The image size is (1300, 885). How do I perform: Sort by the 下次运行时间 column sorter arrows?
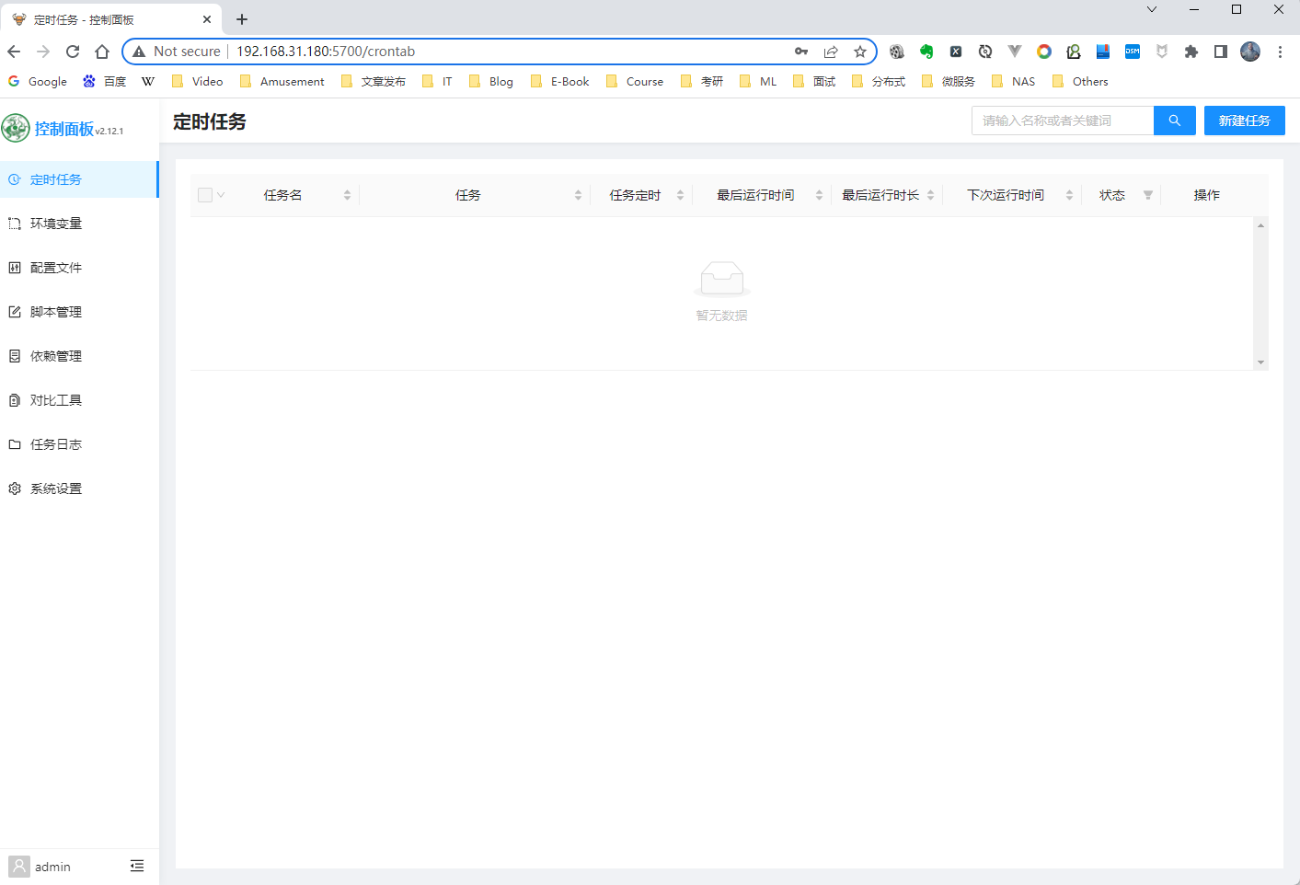(1069, 195)
